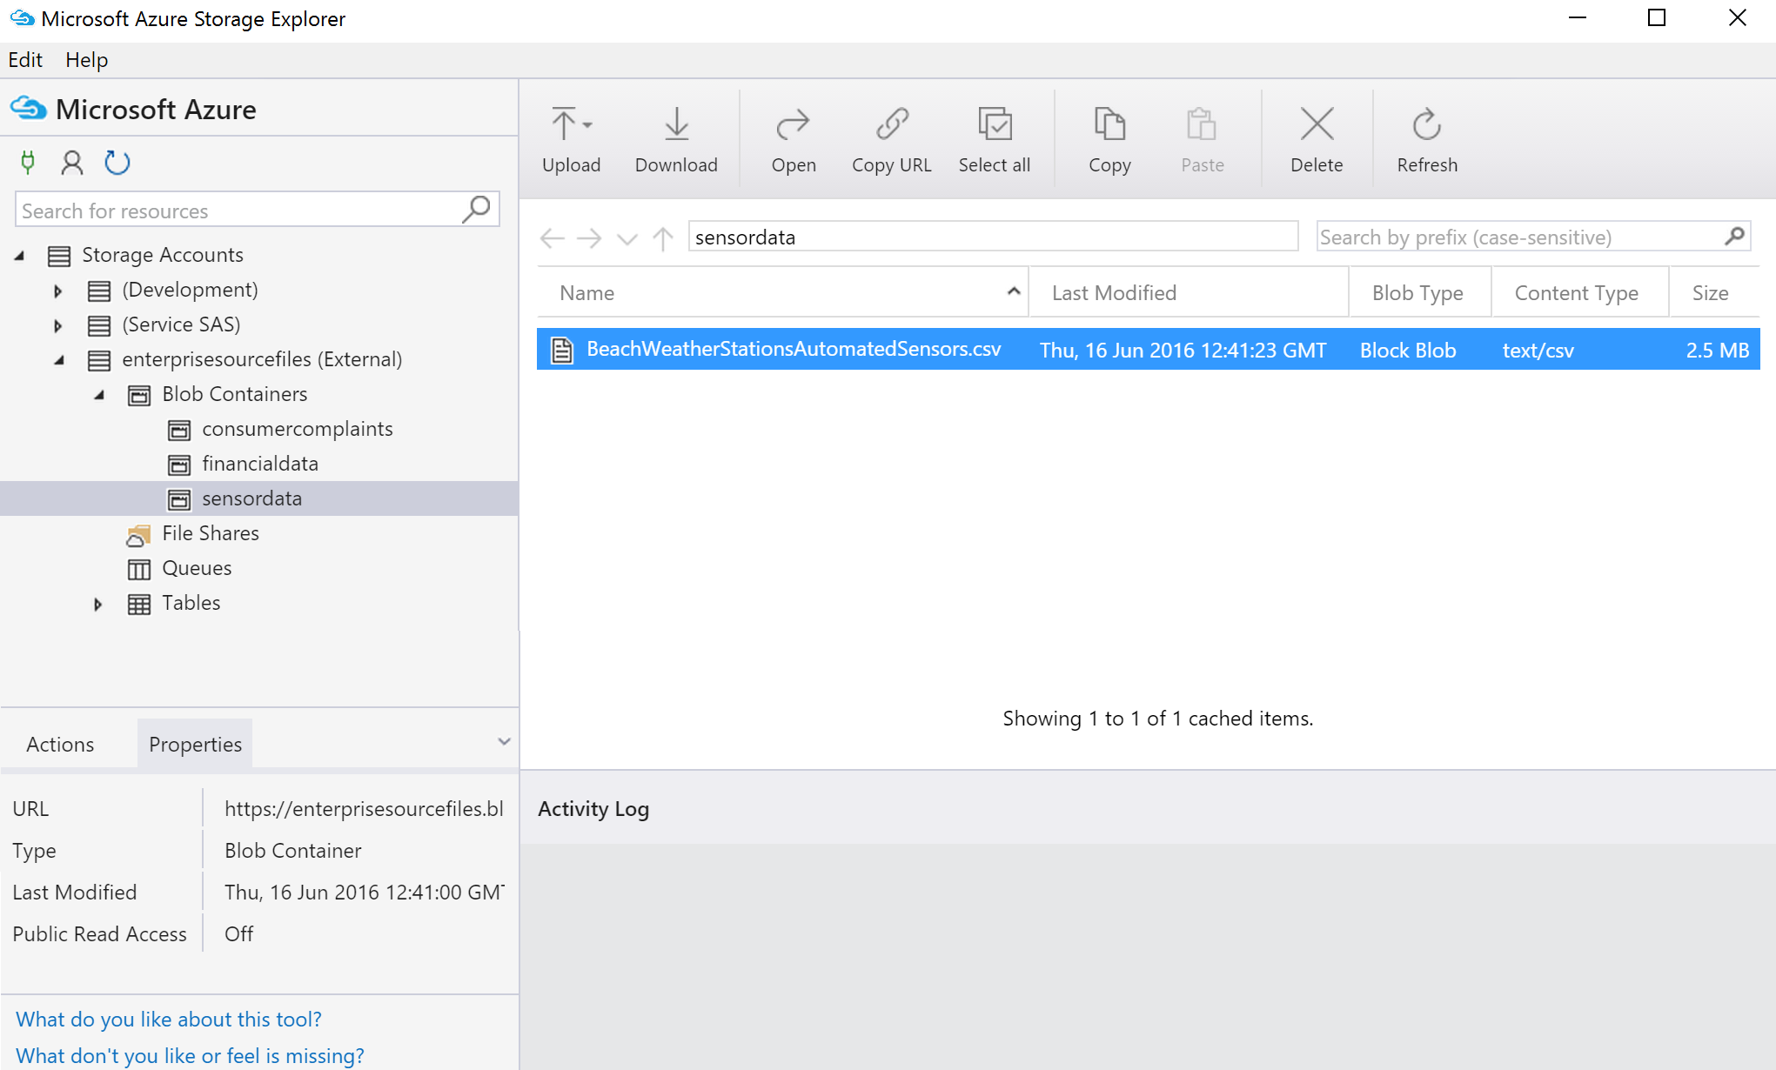The width and height of the screenshot is (1776, 1070).
Task: Expand the Tables node
Action: (x=97, y=603)
